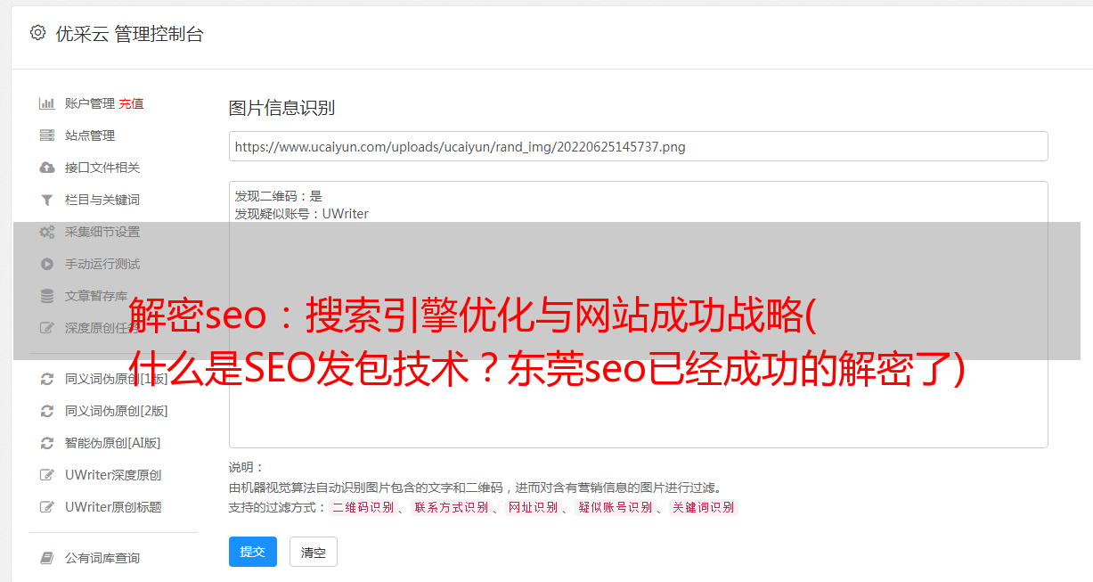The image size is (1093, 582).
Task: Click the database icon for 文章暂存库
Action: click(47, 296)
